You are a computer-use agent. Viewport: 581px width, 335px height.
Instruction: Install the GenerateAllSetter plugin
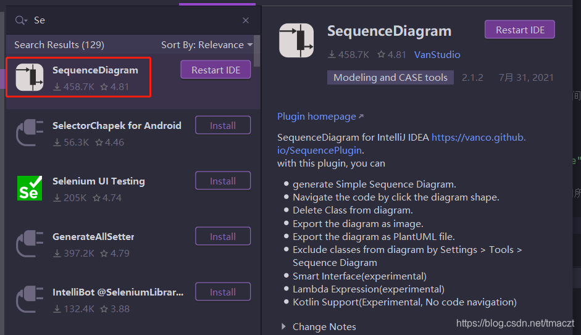pos(223,236)
